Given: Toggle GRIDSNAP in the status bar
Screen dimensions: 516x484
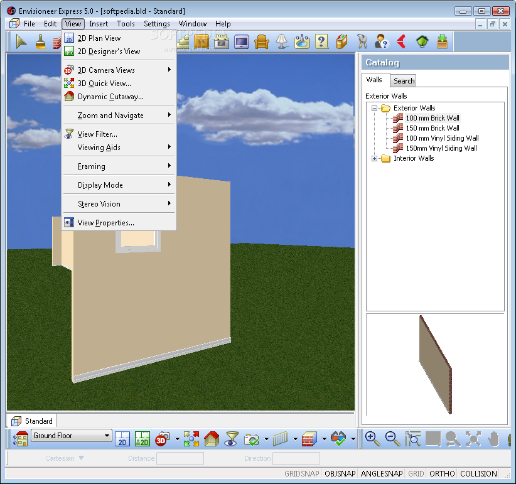Looking at the screenshot, I should tap(302, 473).
